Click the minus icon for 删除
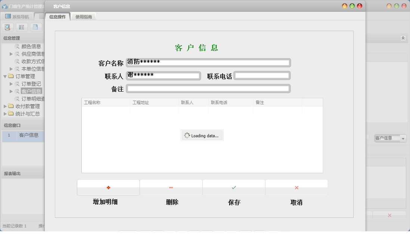The width and height of the screenshot is (410, 245). tap(171, 187)
